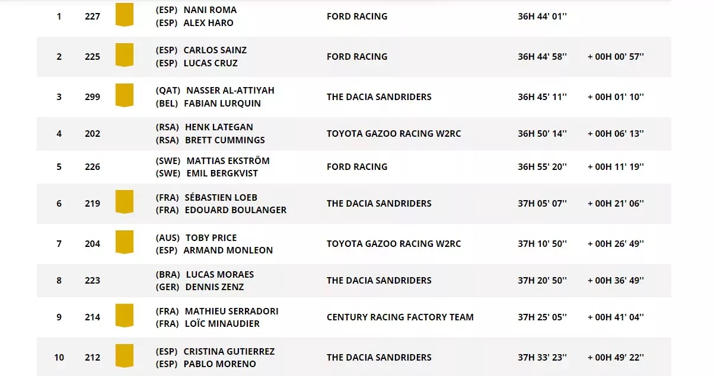Click the yellow badge in Carlos Sainz row

pyautogui.click(x=124, y=55)
